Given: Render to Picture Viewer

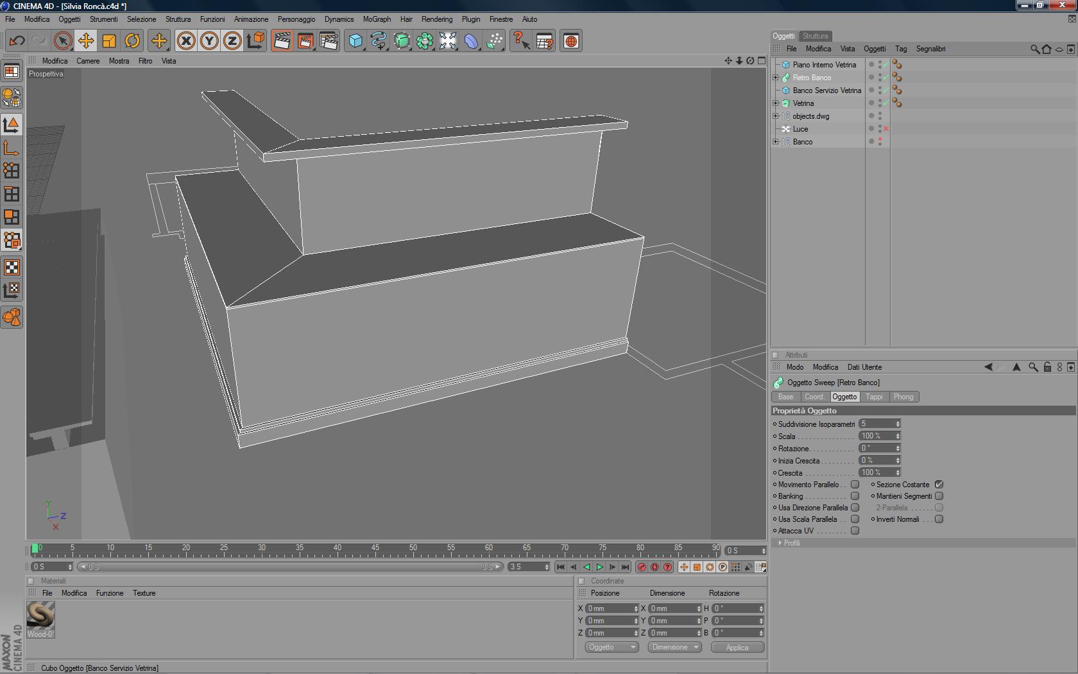Looking at the screenshot, I should (305, 41).
